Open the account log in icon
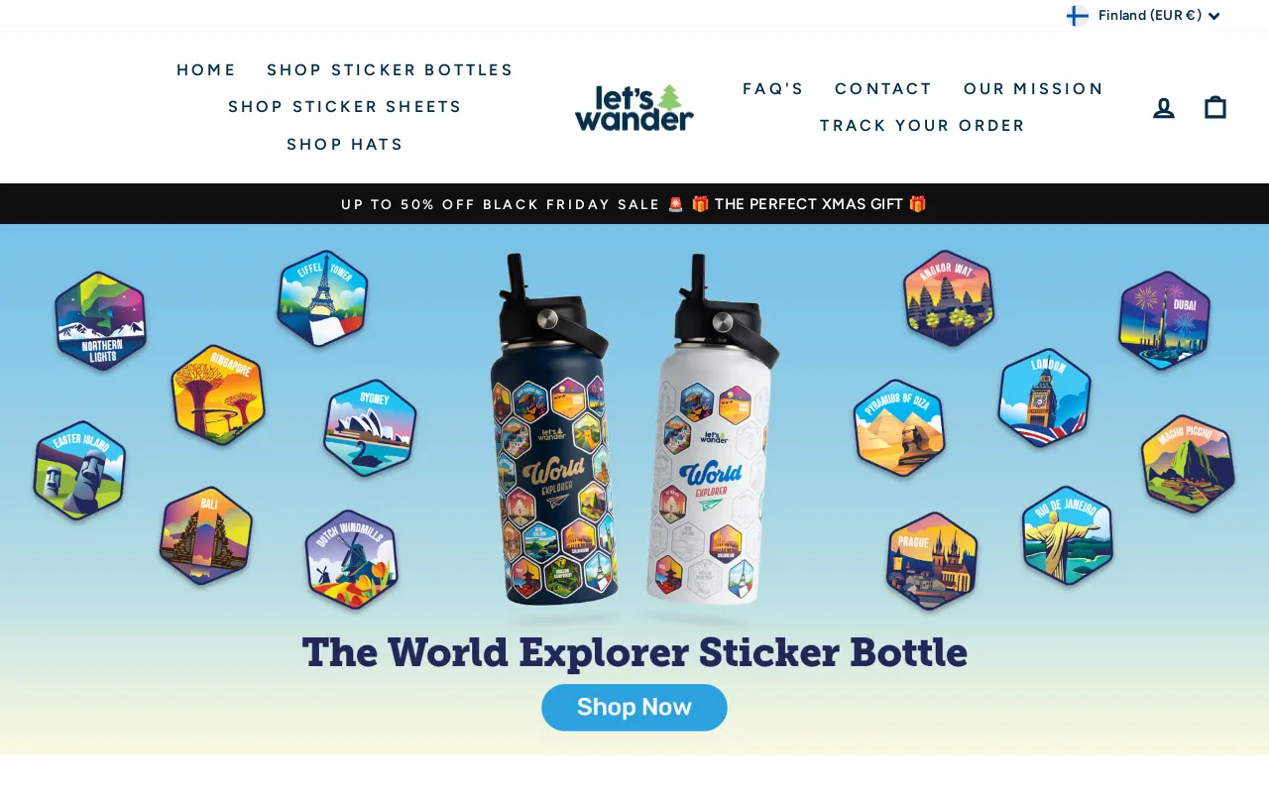Screen dimensions: 1269x793 (1164, 107)
